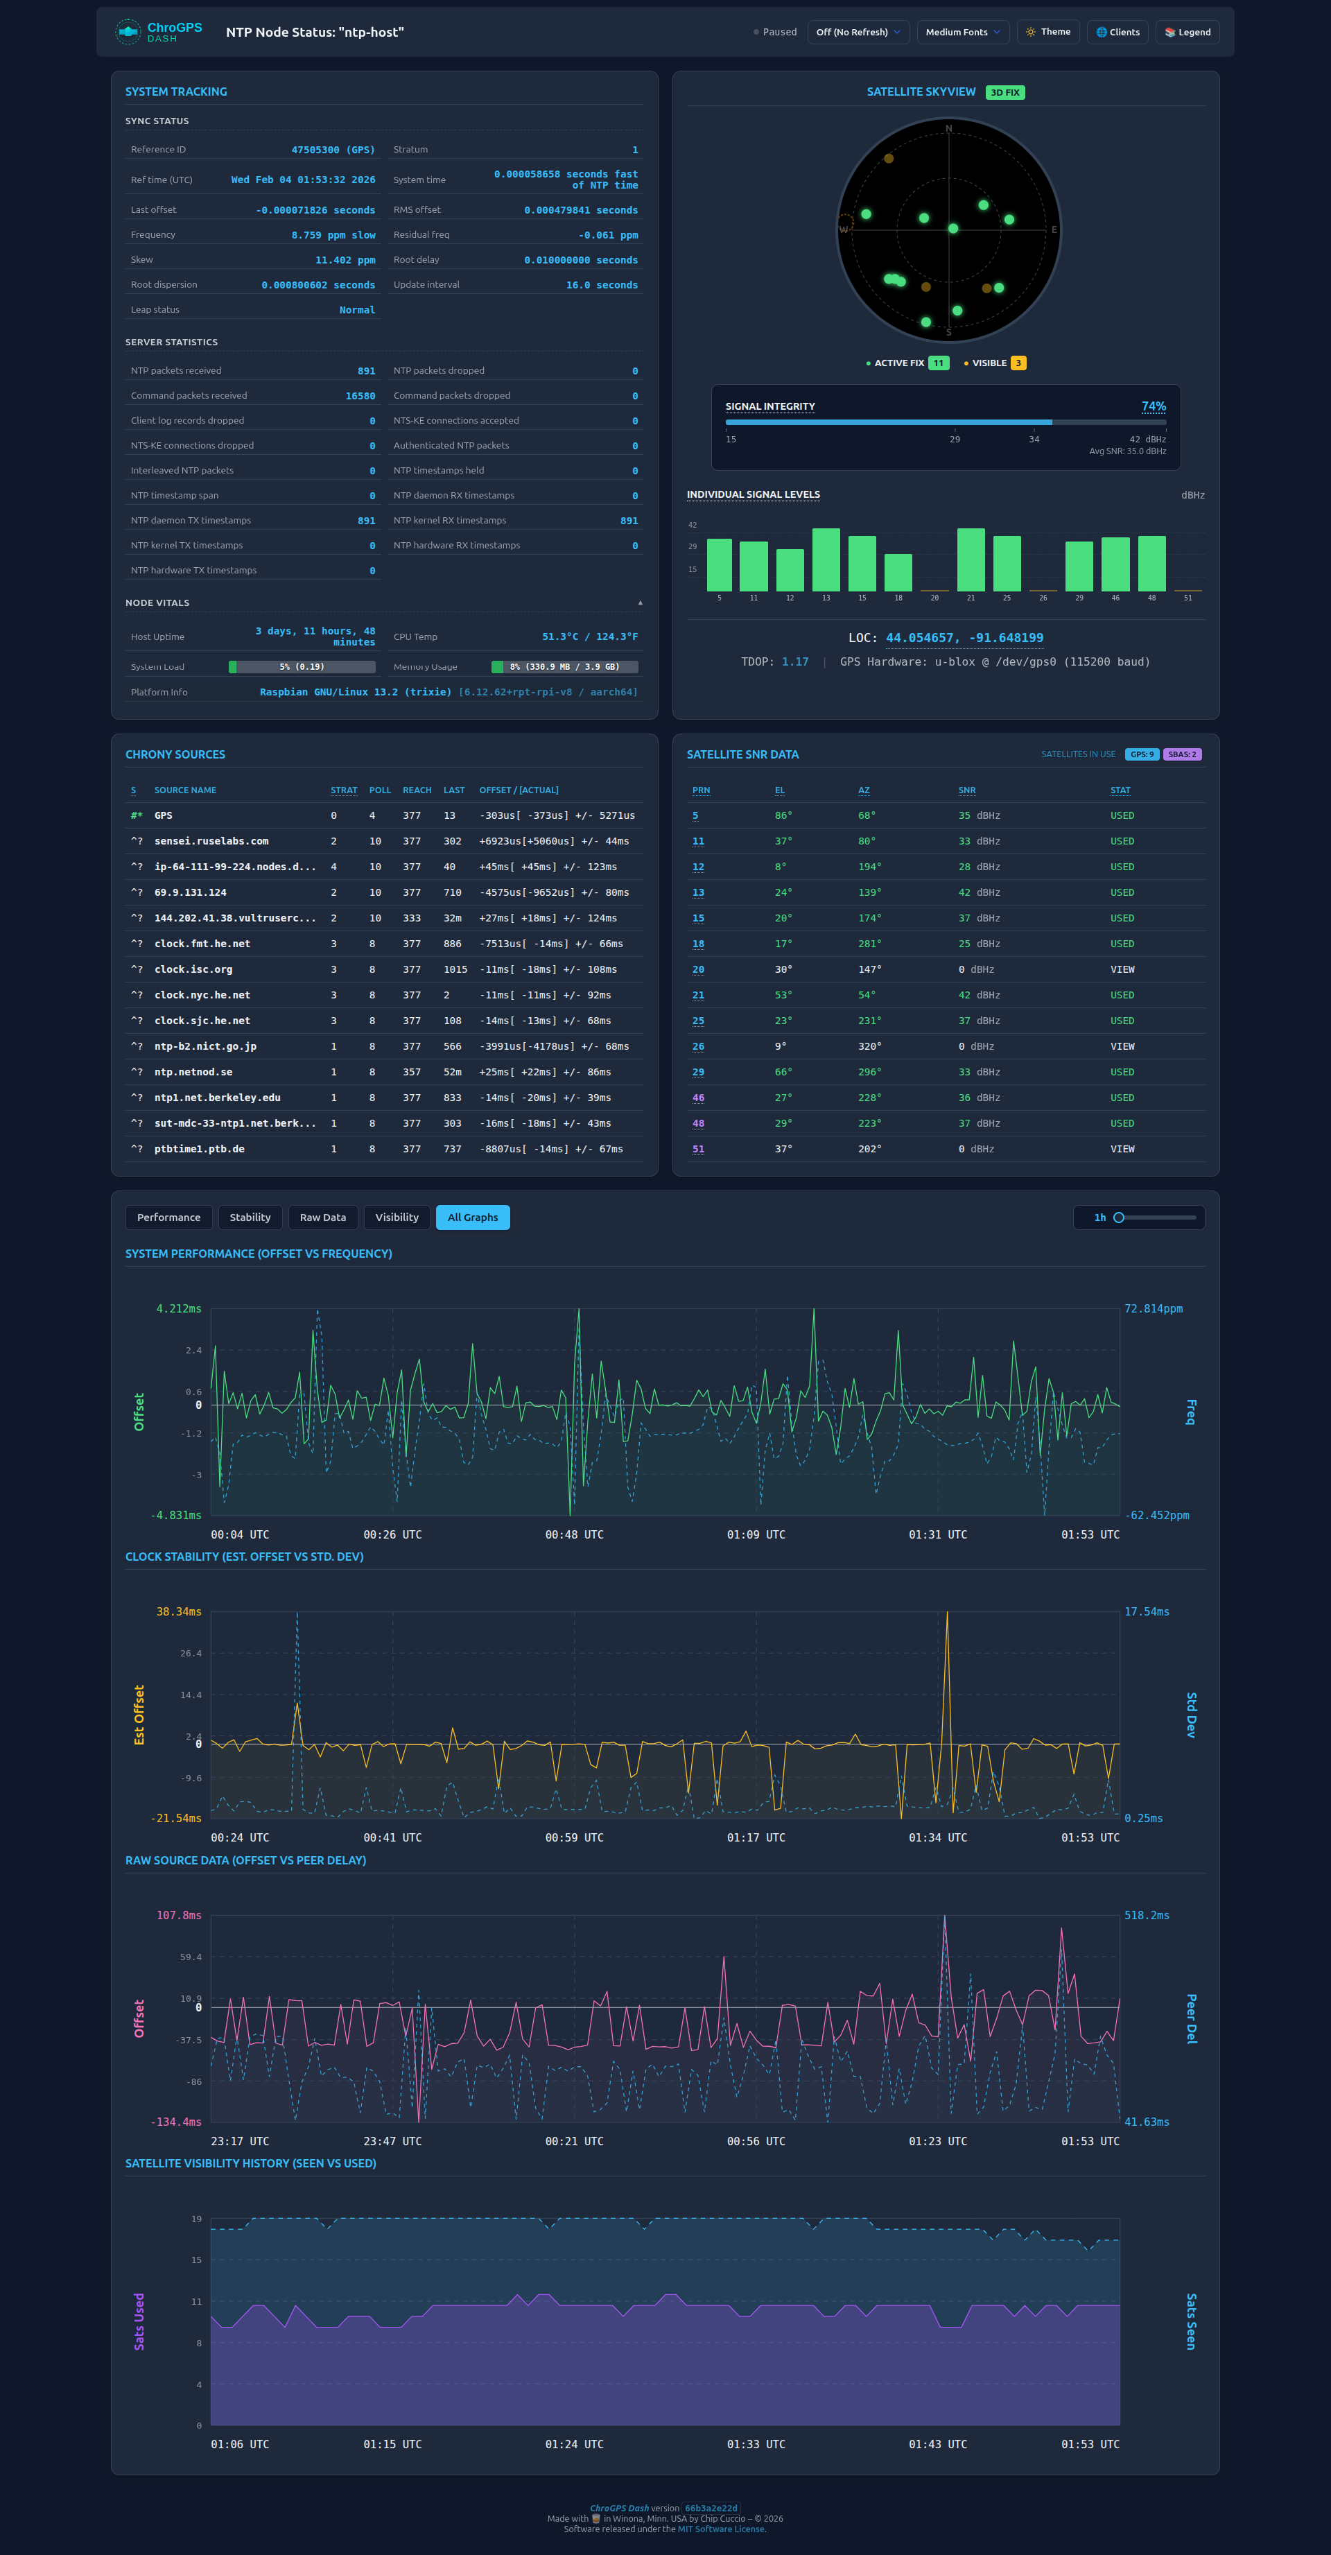1331x2555 pixels.
Task: Select the Raw Data graph view
Action: (x=322, y=1217)
